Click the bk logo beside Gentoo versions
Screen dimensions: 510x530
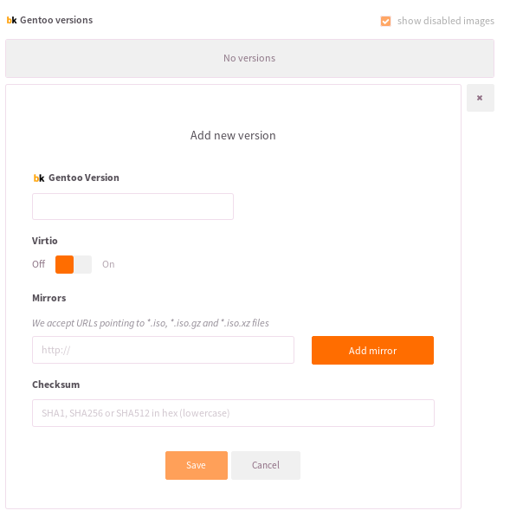(11, 20)
